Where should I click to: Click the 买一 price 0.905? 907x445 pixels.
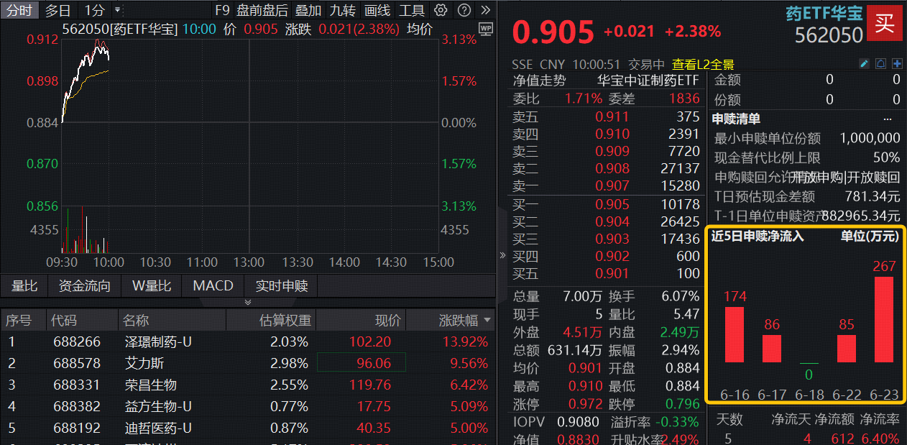click(x=612, y=205)
